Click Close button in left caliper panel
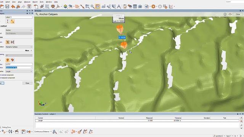244x137 pixels. (27, 83)
